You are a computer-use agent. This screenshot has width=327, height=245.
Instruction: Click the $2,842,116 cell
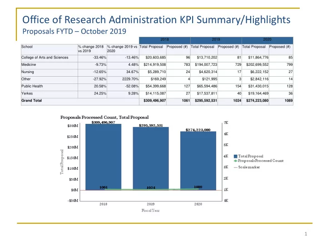click(x=255, y=79)
